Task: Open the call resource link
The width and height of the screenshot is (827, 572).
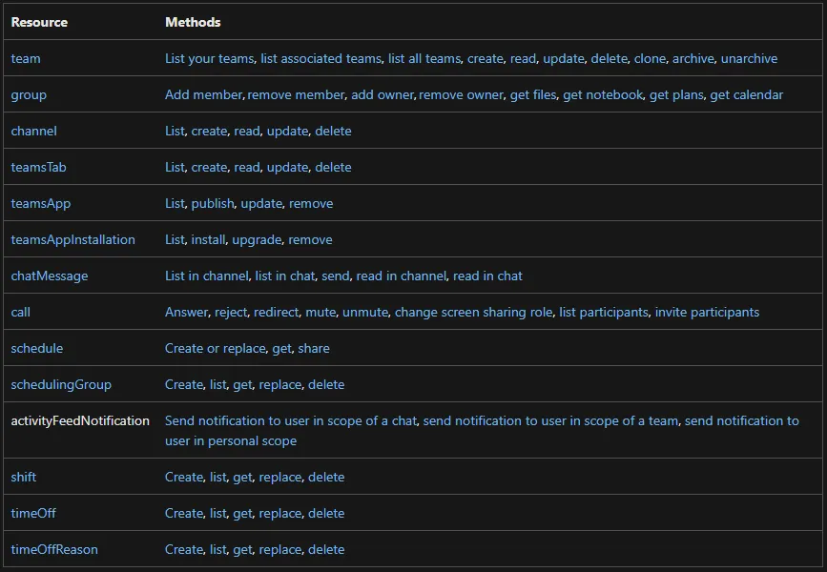Action: (x=21, y=312)
